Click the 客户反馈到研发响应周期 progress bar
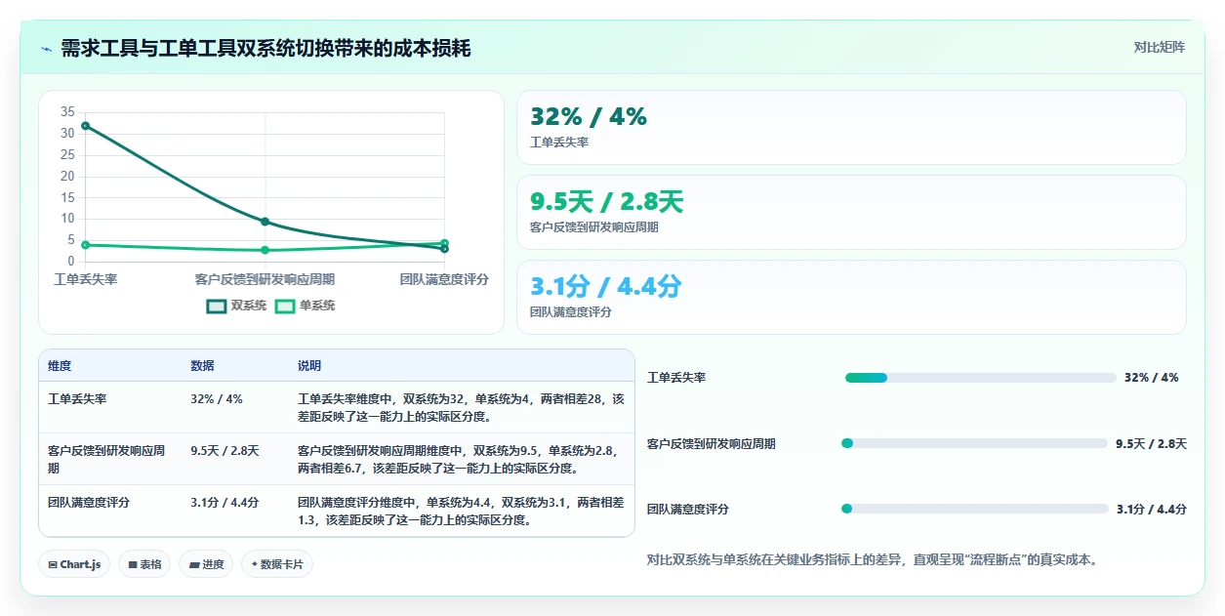The image size is (1225, 616). click(x=974, y=443)
